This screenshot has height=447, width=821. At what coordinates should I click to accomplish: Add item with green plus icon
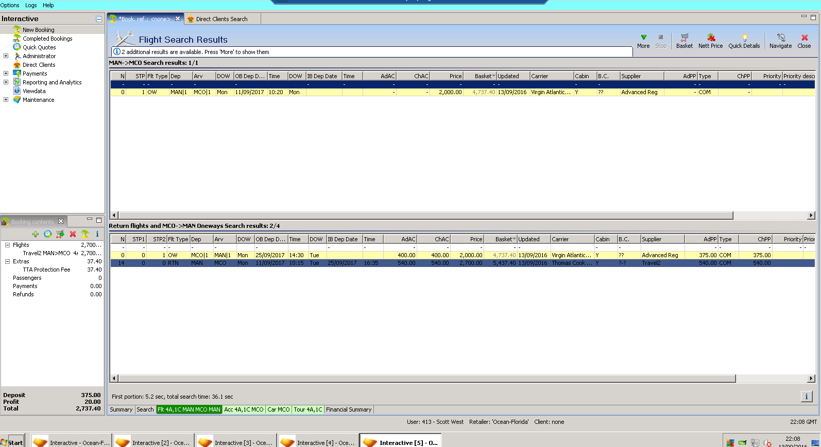point(36,234)
